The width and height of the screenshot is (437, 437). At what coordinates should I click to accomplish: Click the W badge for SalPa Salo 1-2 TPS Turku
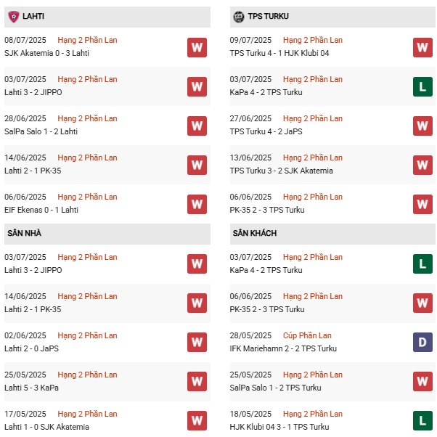click(x=422, y=382)
